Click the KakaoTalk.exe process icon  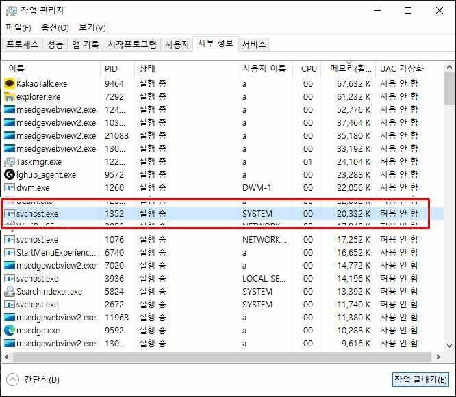click(10, 83)
